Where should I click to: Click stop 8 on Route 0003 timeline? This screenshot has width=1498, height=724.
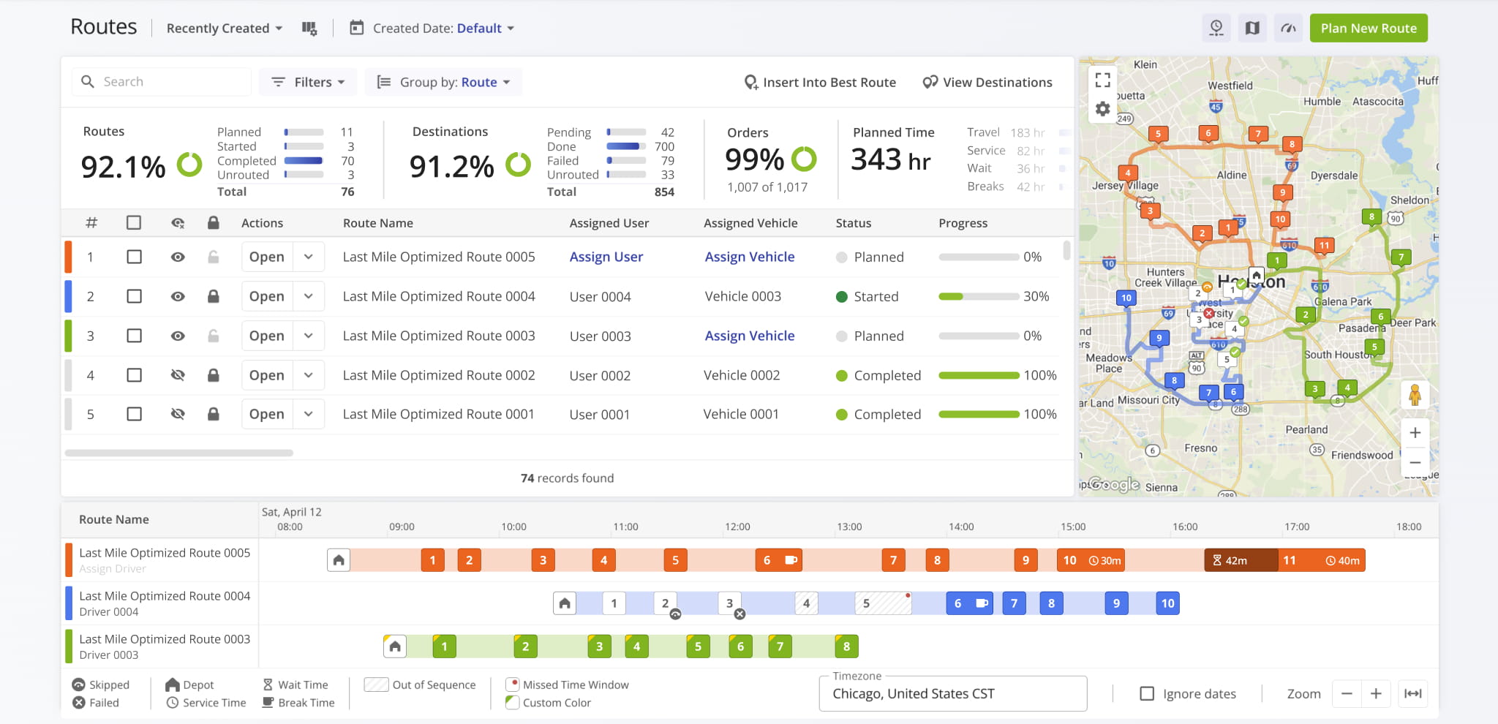[846, 646]
